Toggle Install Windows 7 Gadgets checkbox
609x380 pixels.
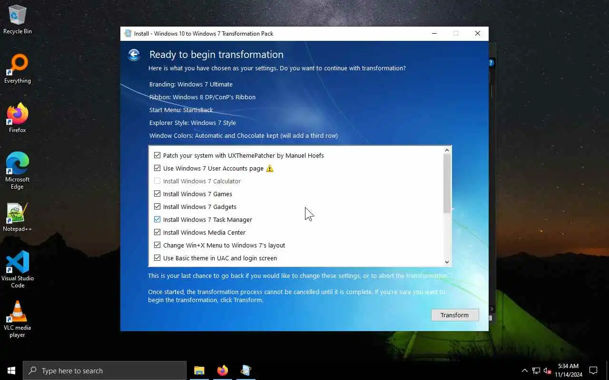157,207
